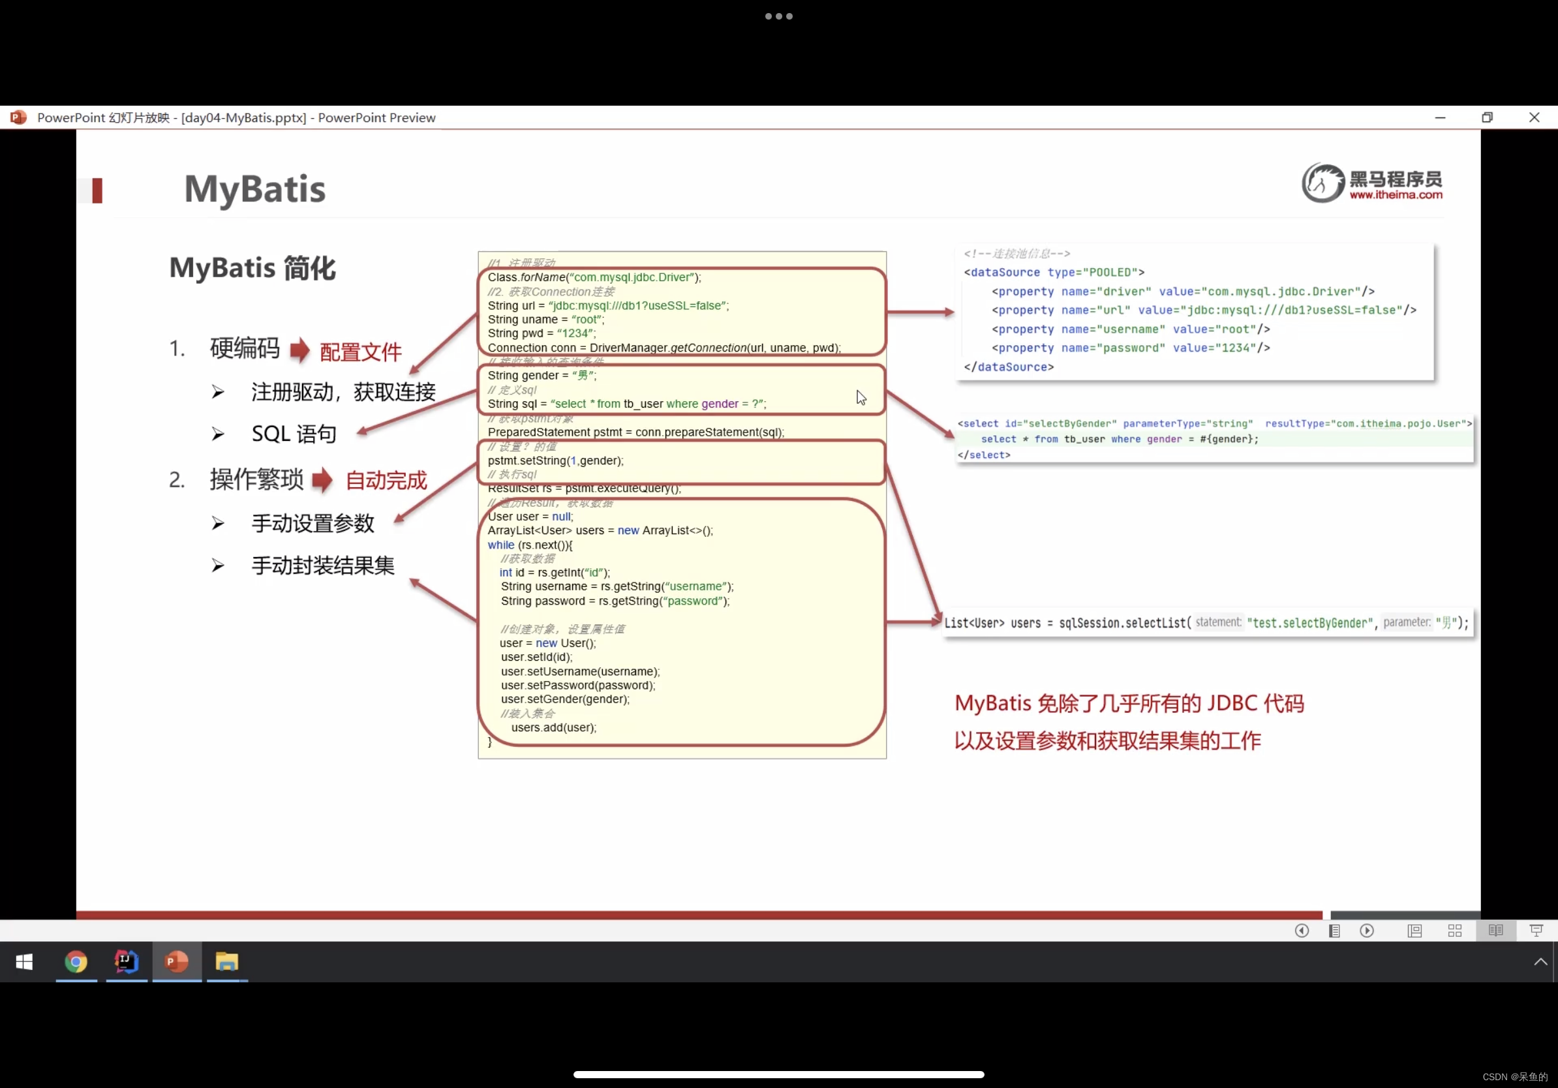
Task: Restore down the PowerPoint Preview window
Action: click(x=1487, y=117)
